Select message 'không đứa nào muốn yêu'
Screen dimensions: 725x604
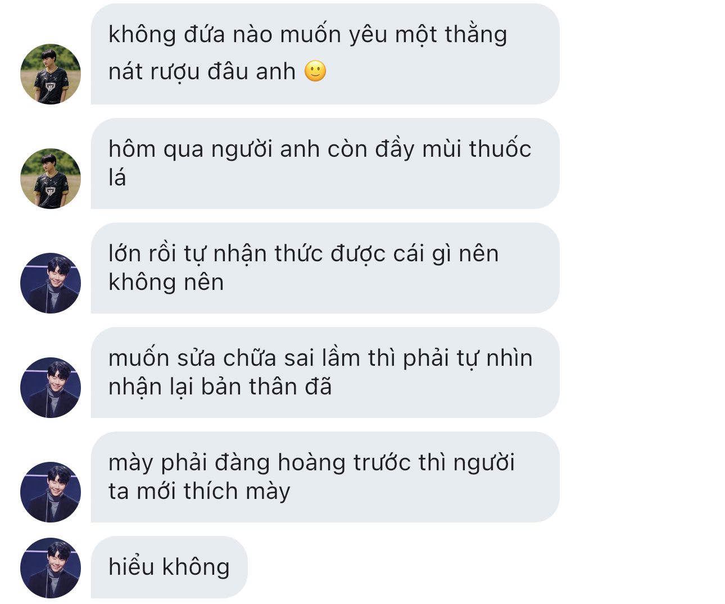point(325,54)
